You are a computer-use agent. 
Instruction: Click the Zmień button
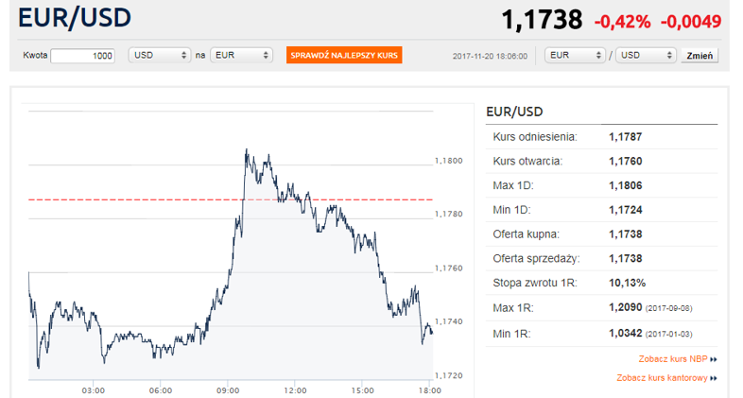700,56
